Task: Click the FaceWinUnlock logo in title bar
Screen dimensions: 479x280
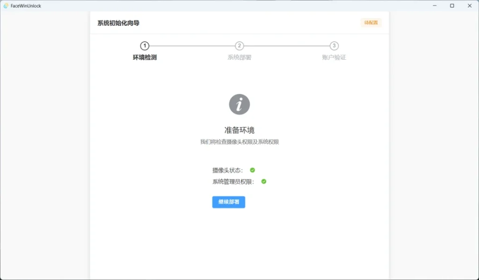Action: (5, 5)
